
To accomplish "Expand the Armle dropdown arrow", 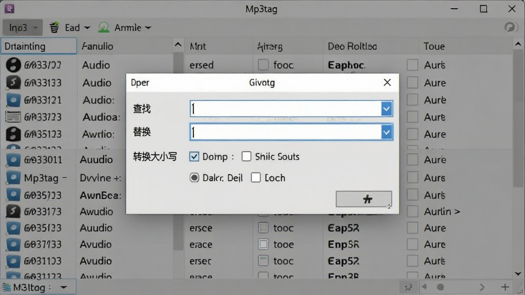I will [x=148, y=28].
